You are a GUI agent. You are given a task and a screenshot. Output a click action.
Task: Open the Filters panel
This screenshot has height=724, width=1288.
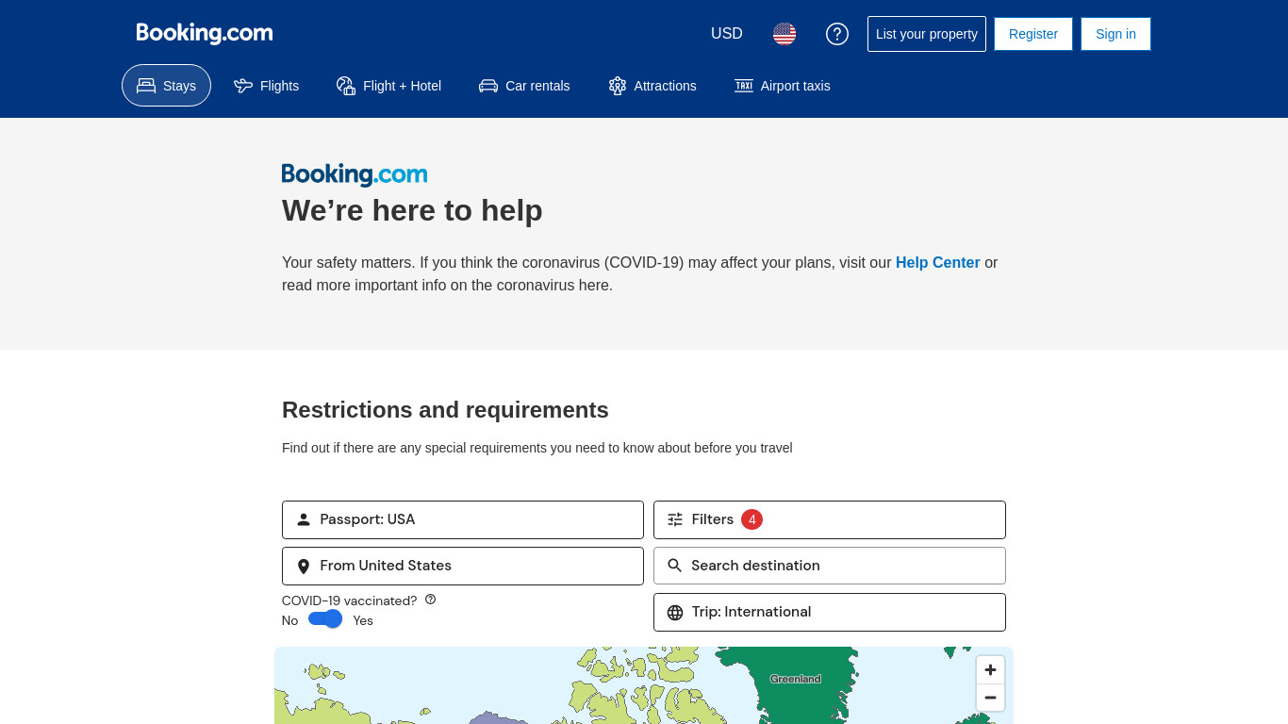(830, 519)
